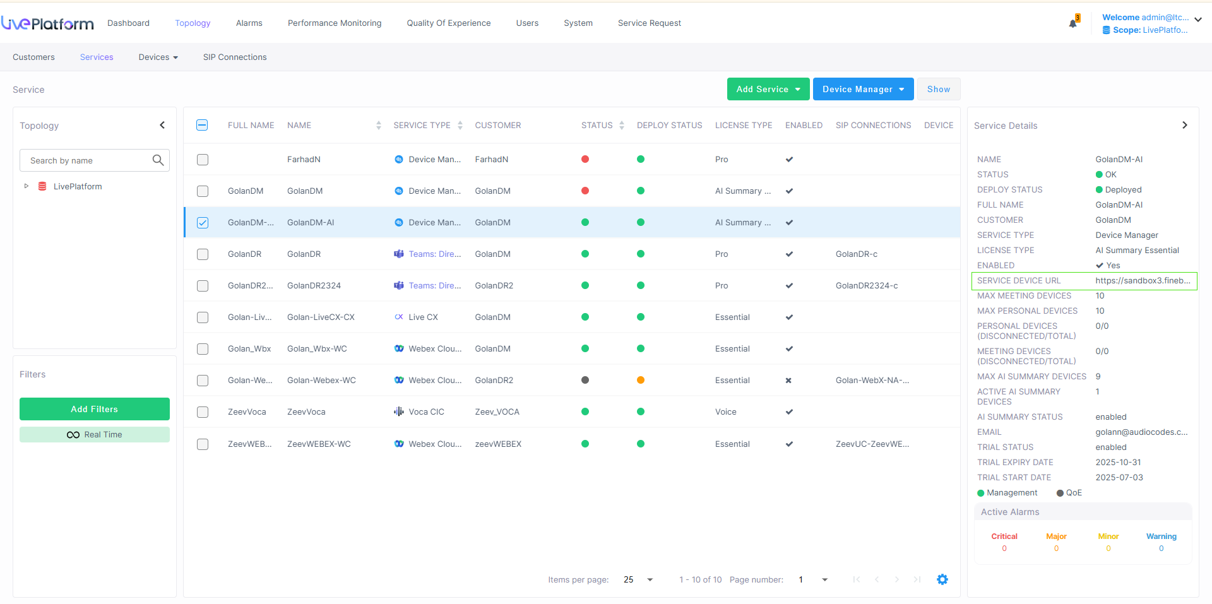Switch to the SIP Connections tab

click(x=235, y=57)
